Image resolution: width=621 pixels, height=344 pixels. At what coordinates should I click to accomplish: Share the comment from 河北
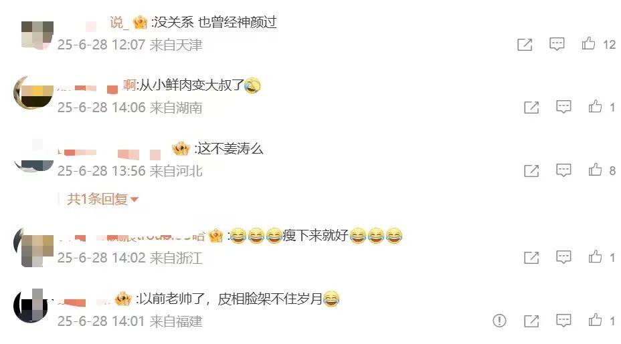pos(531,171)
